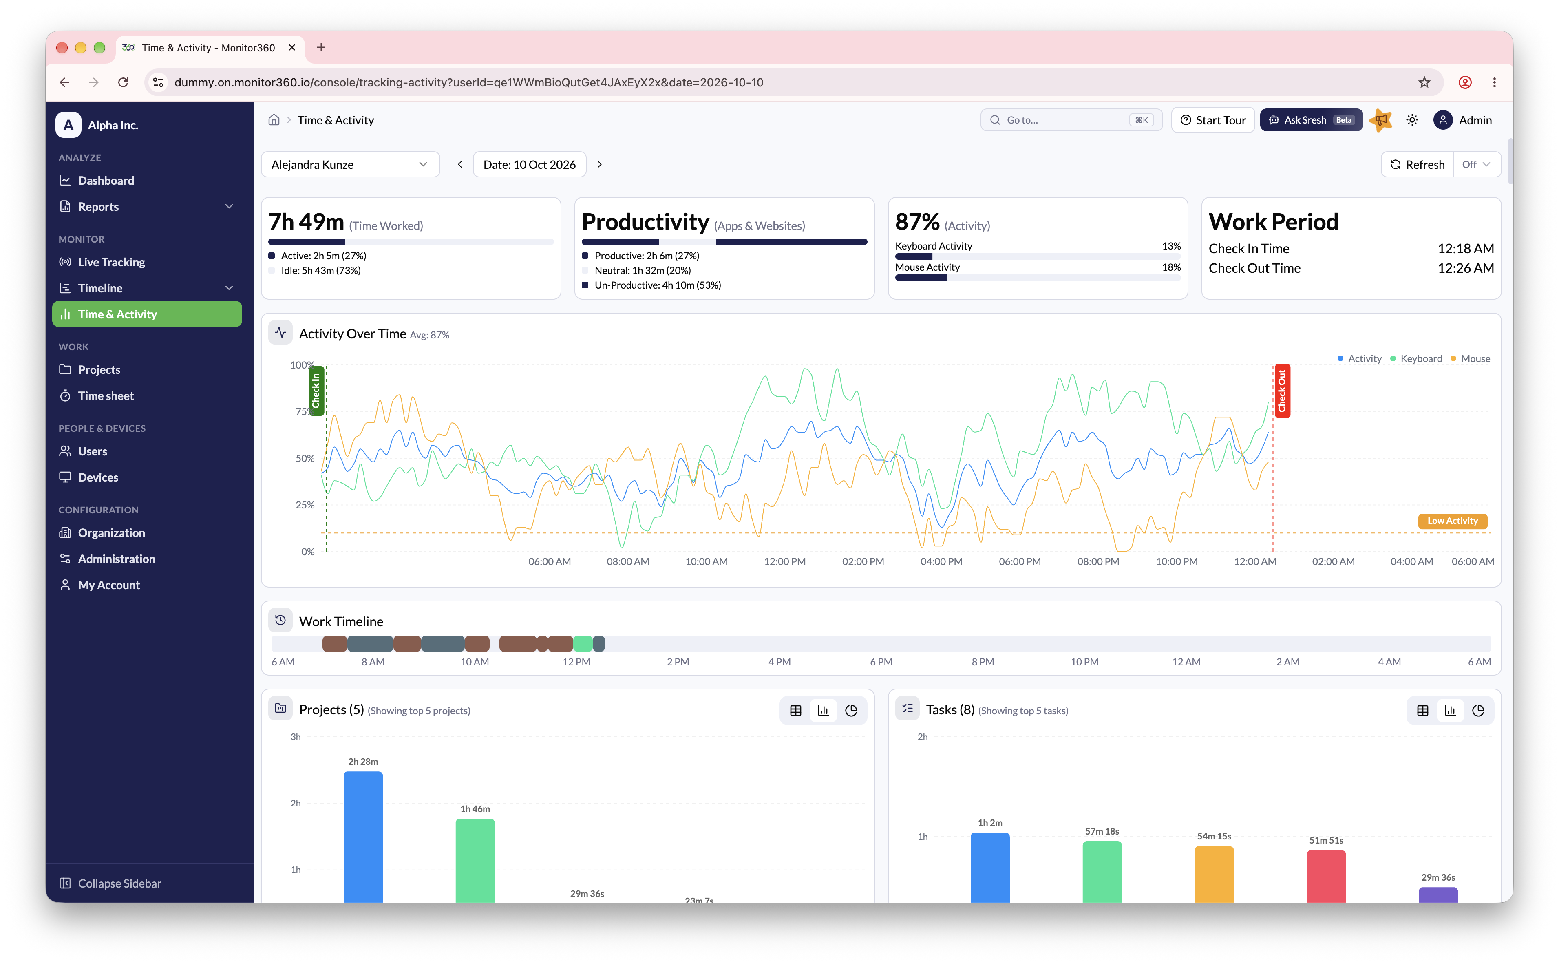The width and height of the screenshot is (1559, 963).
Task: Open the Alejandra Kunze user dropdown
Action: [350, 164]
